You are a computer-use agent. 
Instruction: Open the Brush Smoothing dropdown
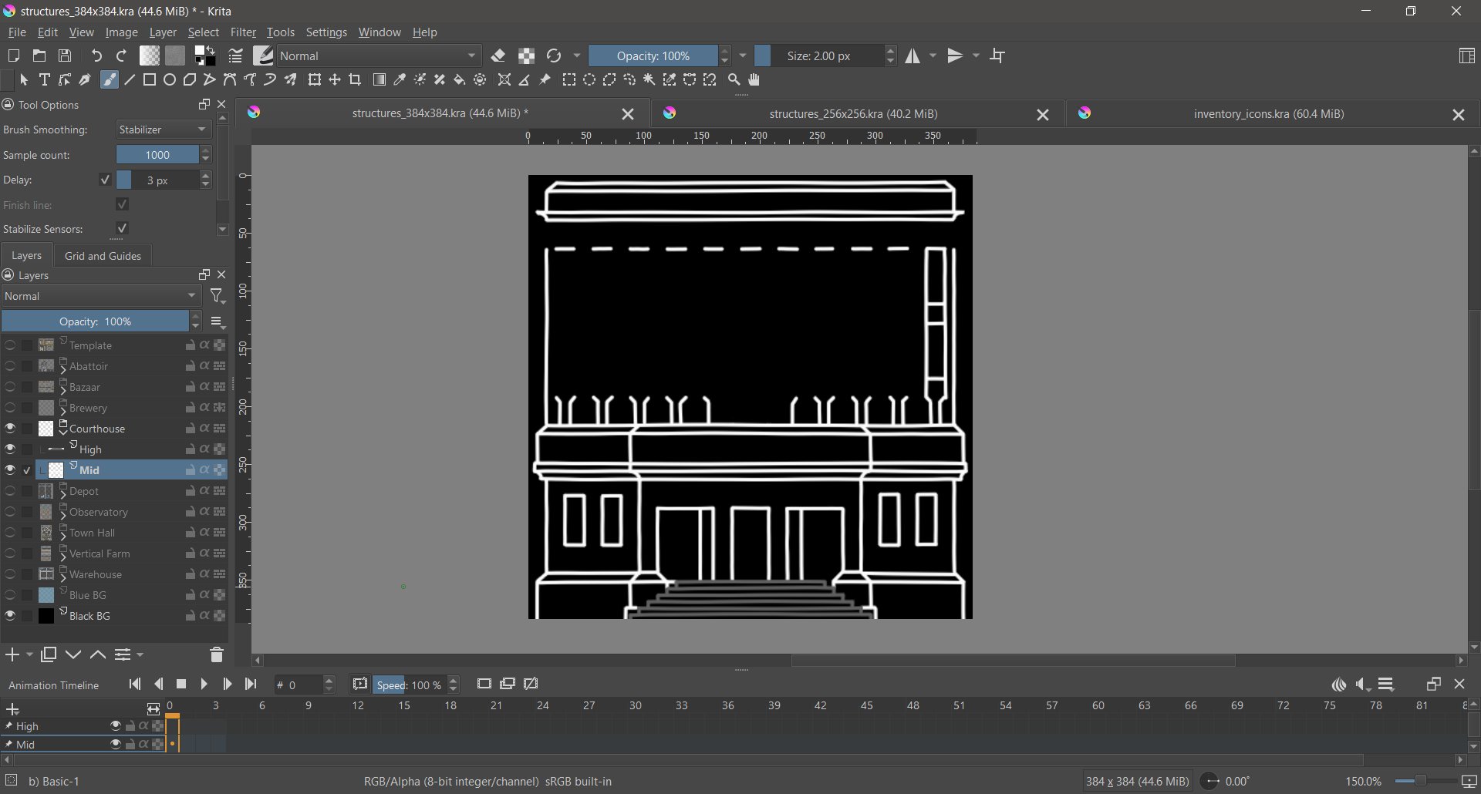pyautogui.click(x=164, y=130)
